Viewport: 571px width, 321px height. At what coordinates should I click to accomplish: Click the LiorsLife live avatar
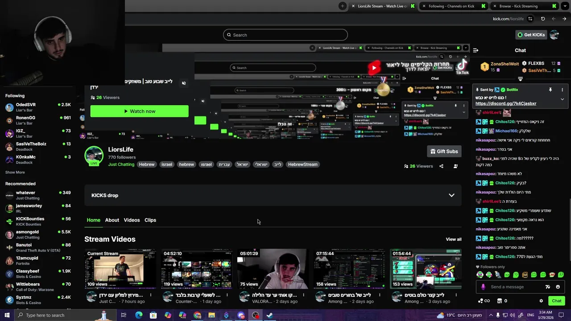tap(94, 156)
